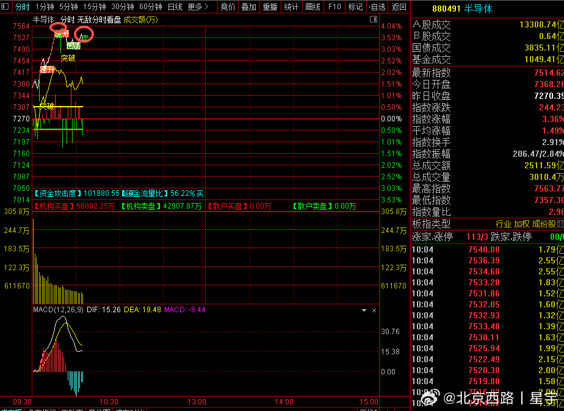Click the 重播 replay button
Screen dimensions: 564x411
pos(270,7)
